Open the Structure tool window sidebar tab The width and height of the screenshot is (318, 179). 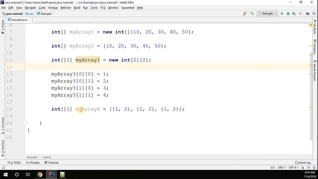coord(2,125)
